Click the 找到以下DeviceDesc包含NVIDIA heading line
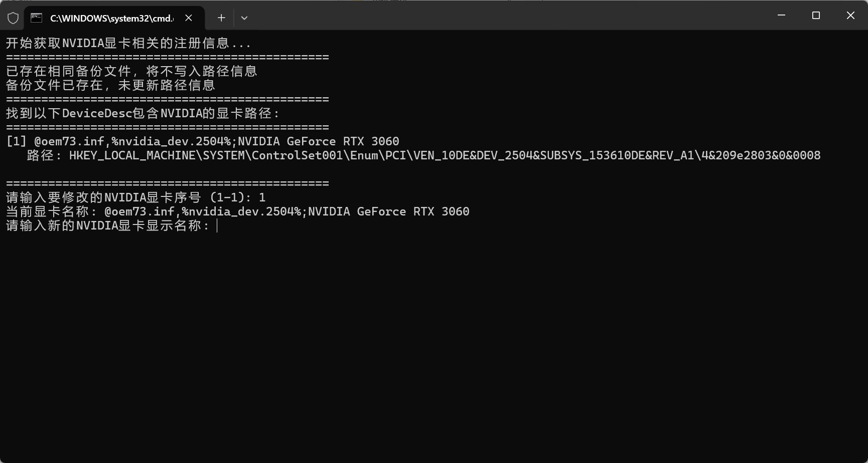Screen dimensions: 868x463 pyautogui.click(x=143, y=114)
